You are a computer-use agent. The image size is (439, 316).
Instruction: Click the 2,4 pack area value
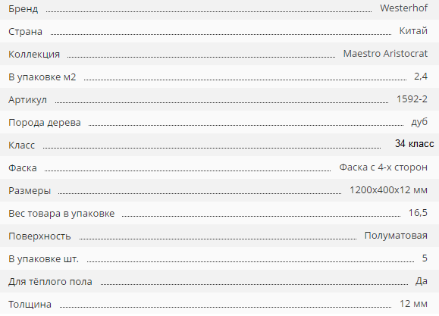[x=421, y=76]
